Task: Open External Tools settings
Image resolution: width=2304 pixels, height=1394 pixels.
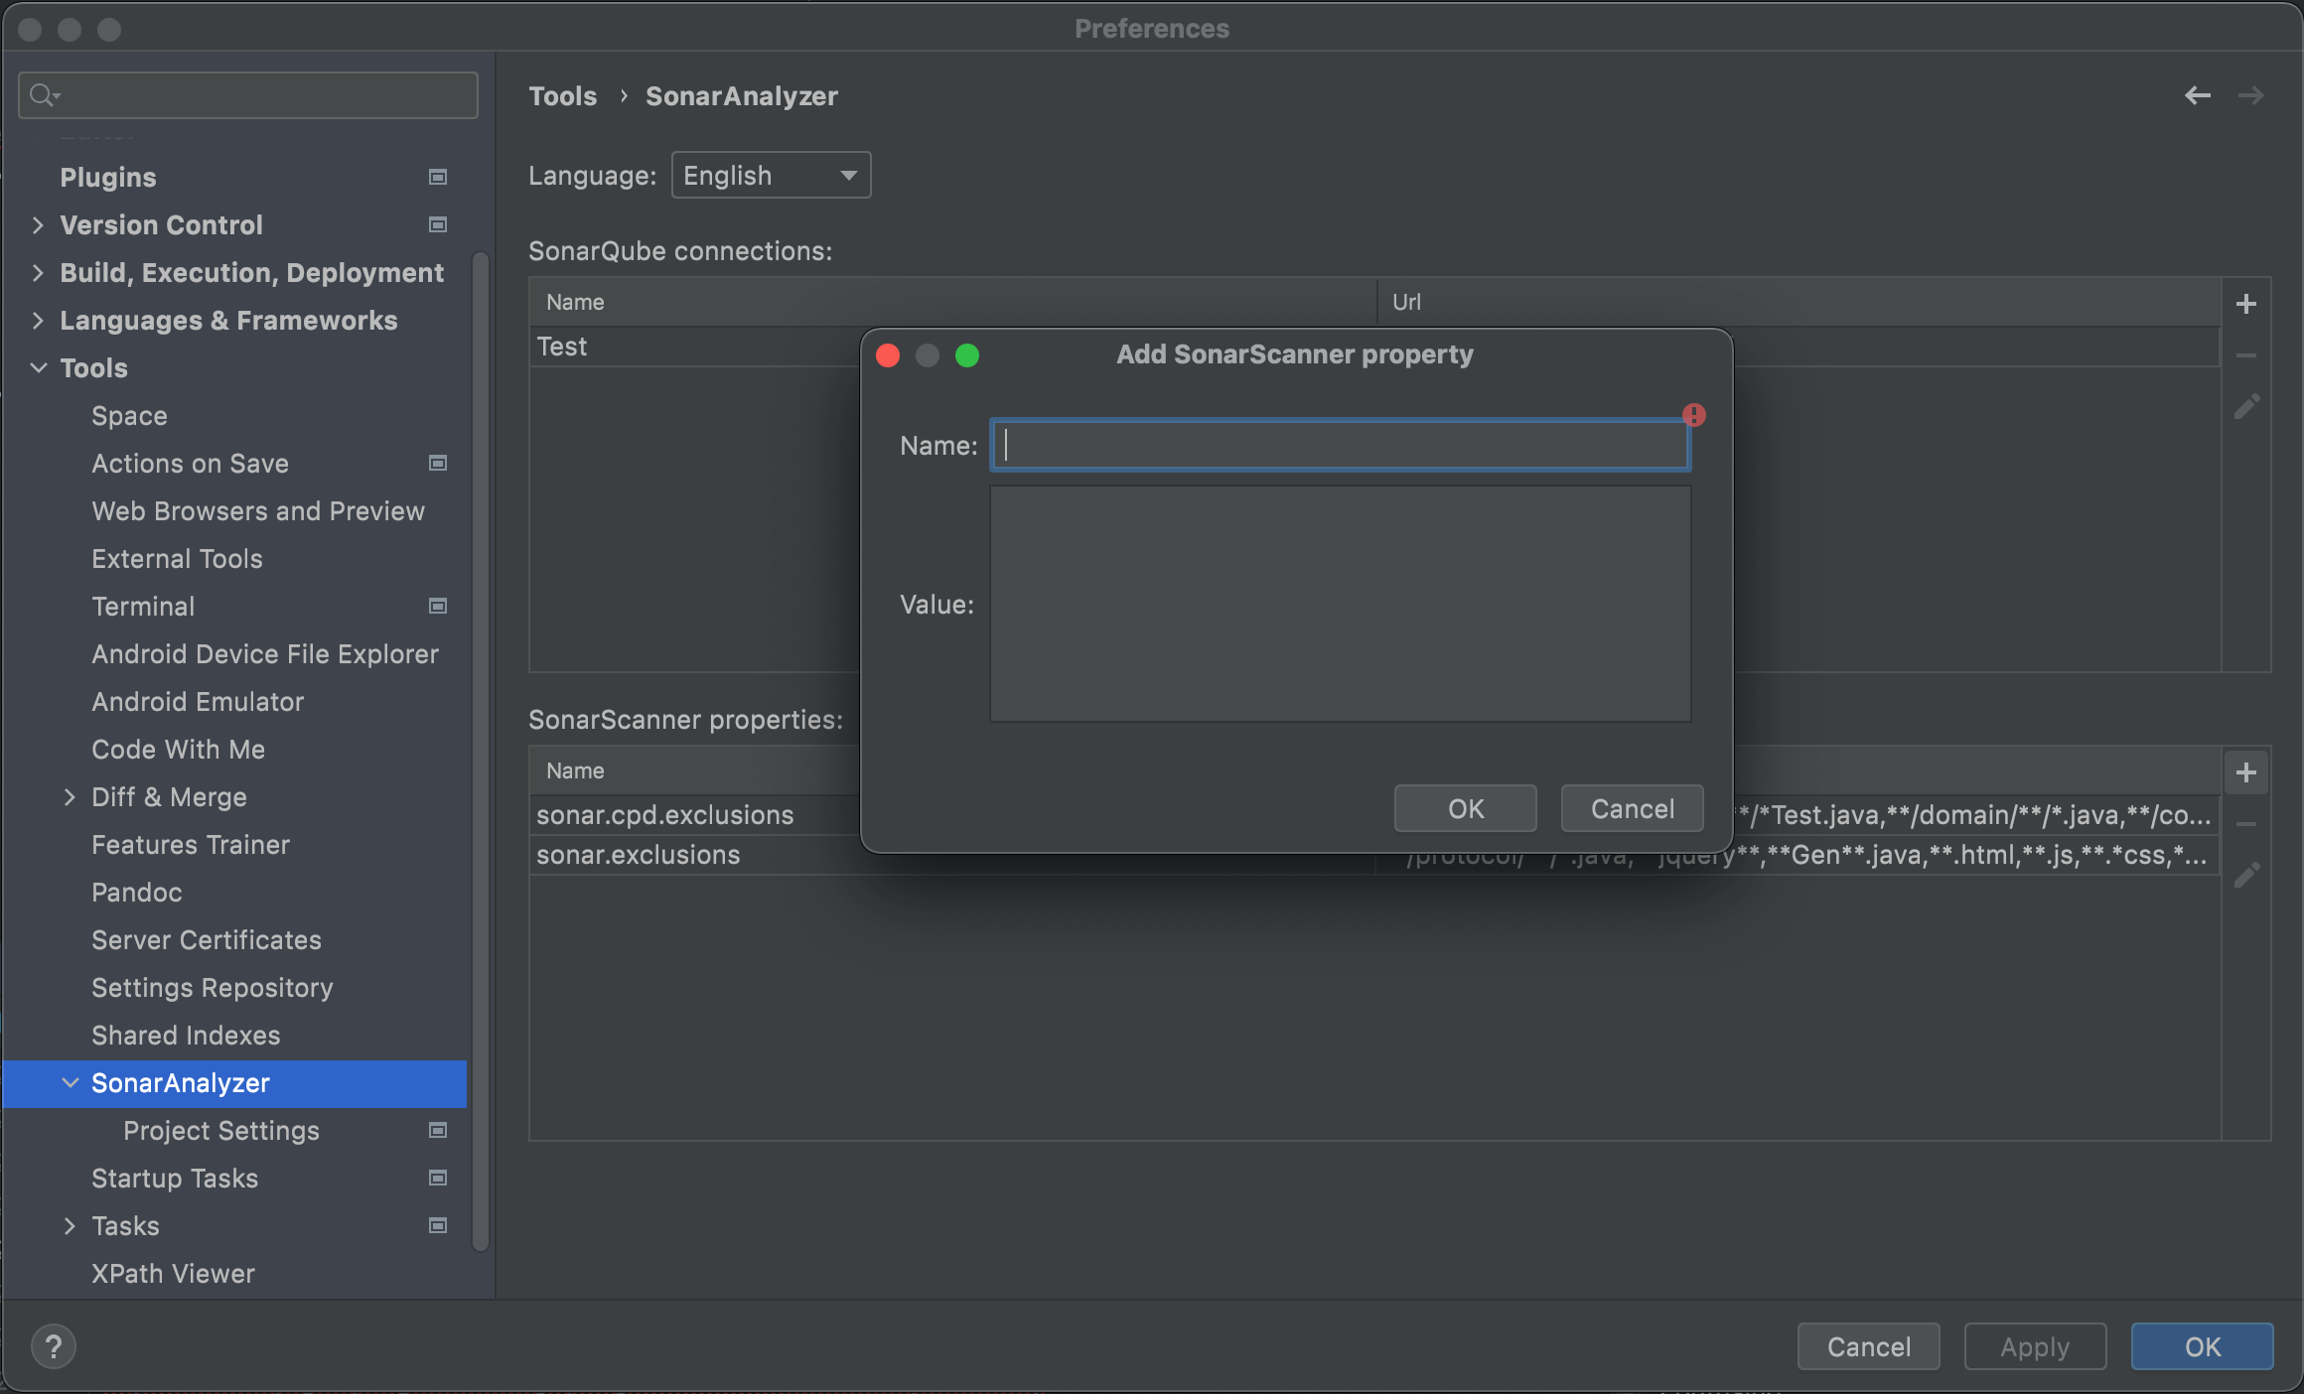Action: 177,558
